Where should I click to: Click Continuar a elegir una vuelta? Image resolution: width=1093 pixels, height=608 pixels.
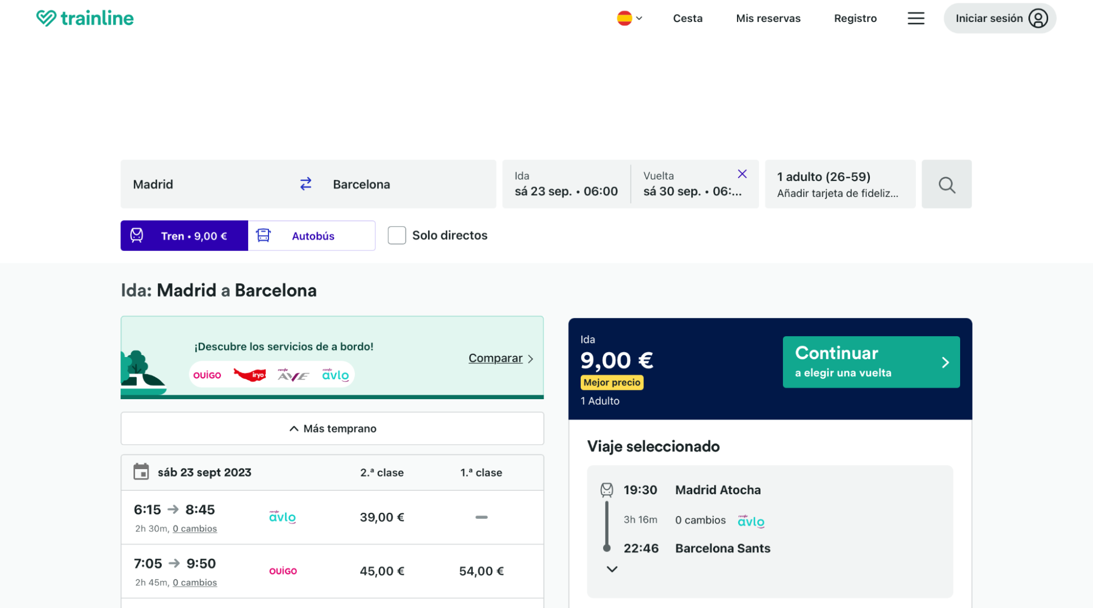[871, 362]
